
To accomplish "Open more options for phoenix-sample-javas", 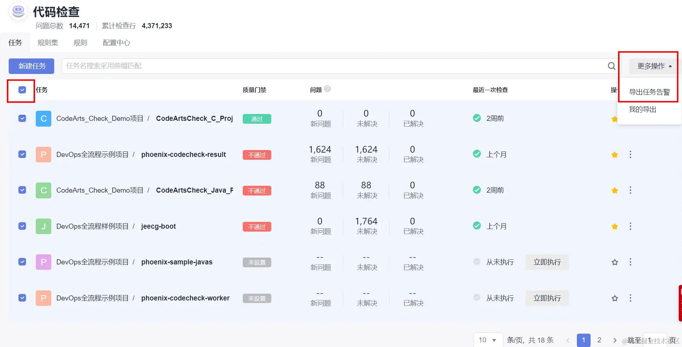I will coord(630,262).
